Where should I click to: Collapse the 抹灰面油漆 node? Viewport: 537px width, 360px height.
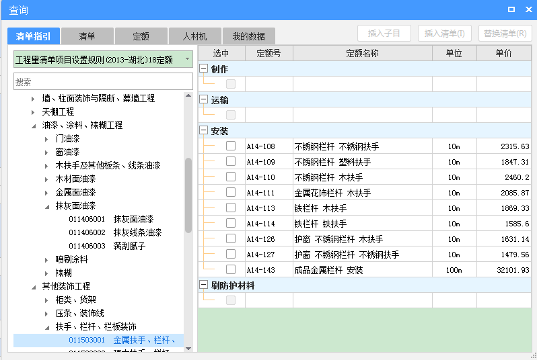coord(47,206)
